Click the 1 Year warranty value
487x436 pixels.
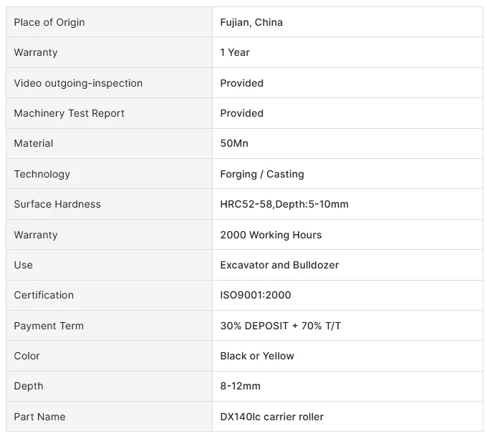pyautogui.click(x=235, y=52)
